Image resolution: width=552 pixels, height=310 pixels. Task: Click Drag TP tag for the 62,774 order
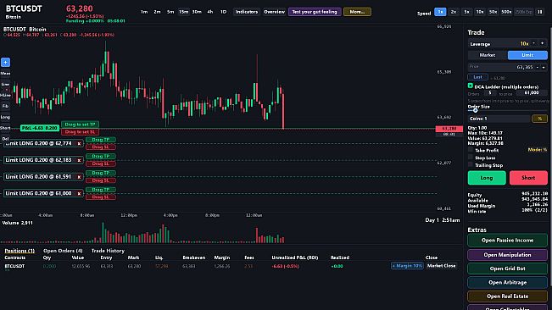[101, 140]
